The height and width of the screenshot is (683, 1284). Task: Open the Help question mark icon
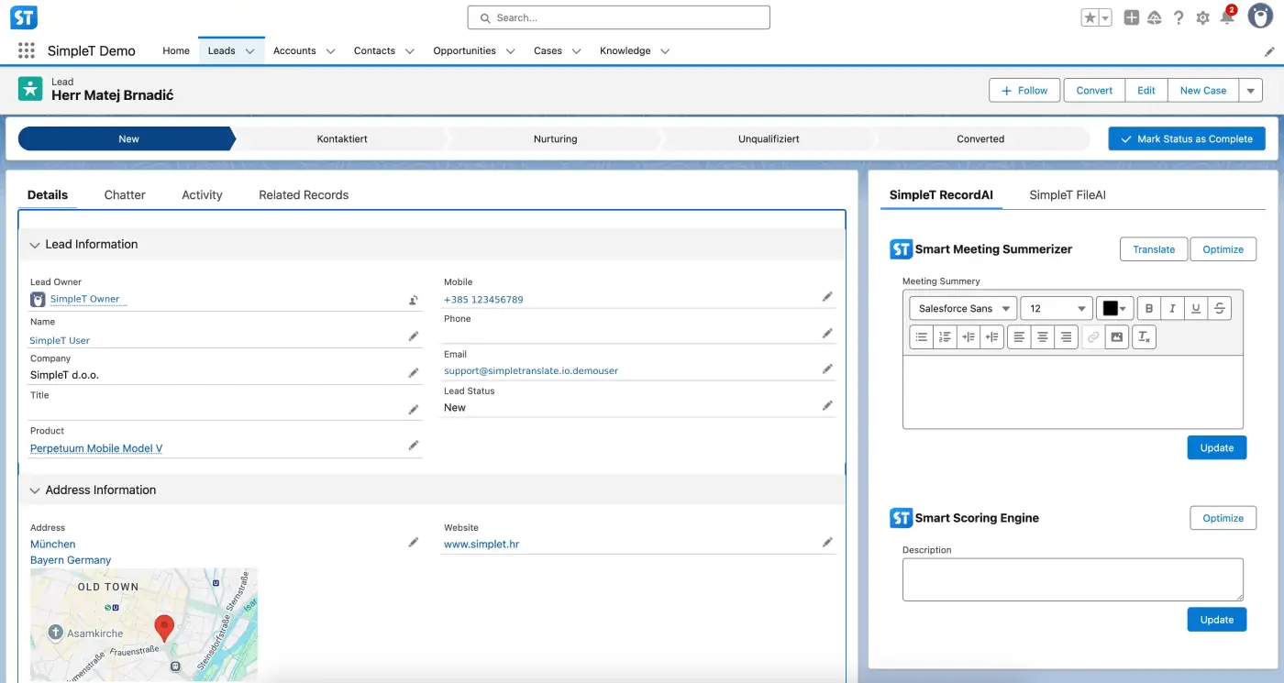point(1179,17)
